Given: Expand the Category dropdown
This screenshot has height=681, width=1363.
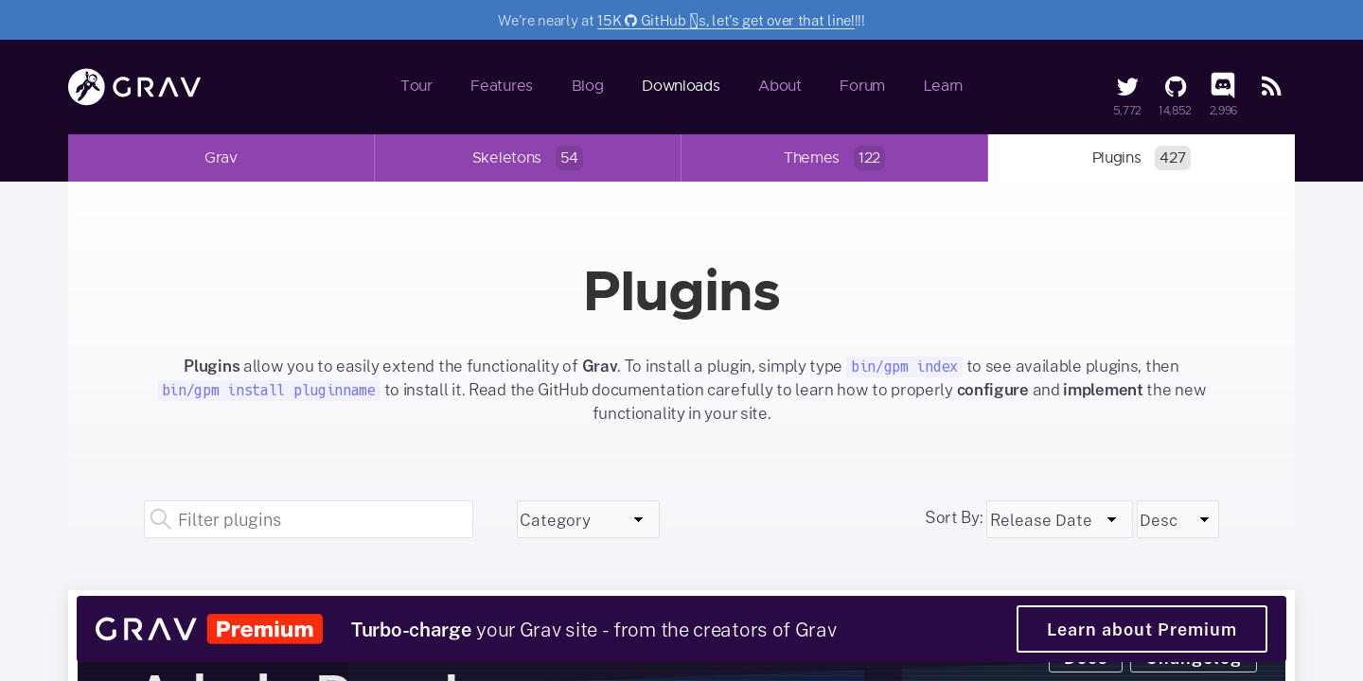Looking at the screenshot, I should click(588, 519).
